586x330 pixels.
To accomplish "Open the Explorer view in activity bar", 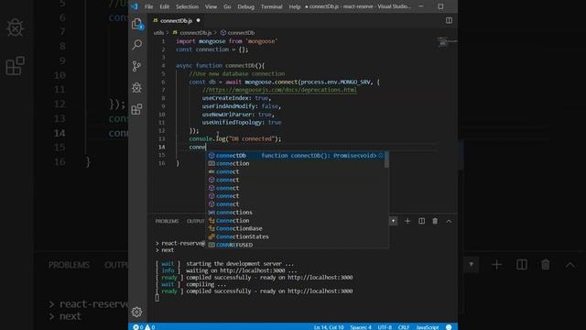I will click(x=137, y=24).
